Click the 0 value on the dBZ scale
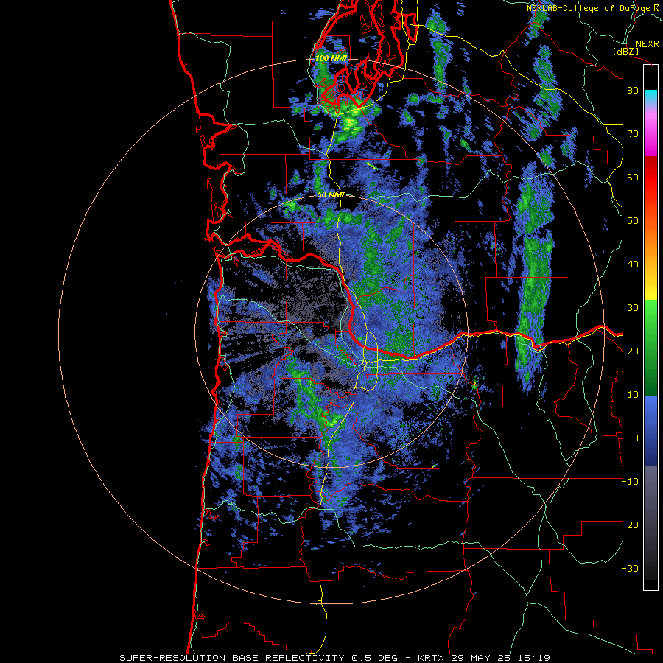The width and height of the screenshot is (663, 663). [x=636, y=438]
